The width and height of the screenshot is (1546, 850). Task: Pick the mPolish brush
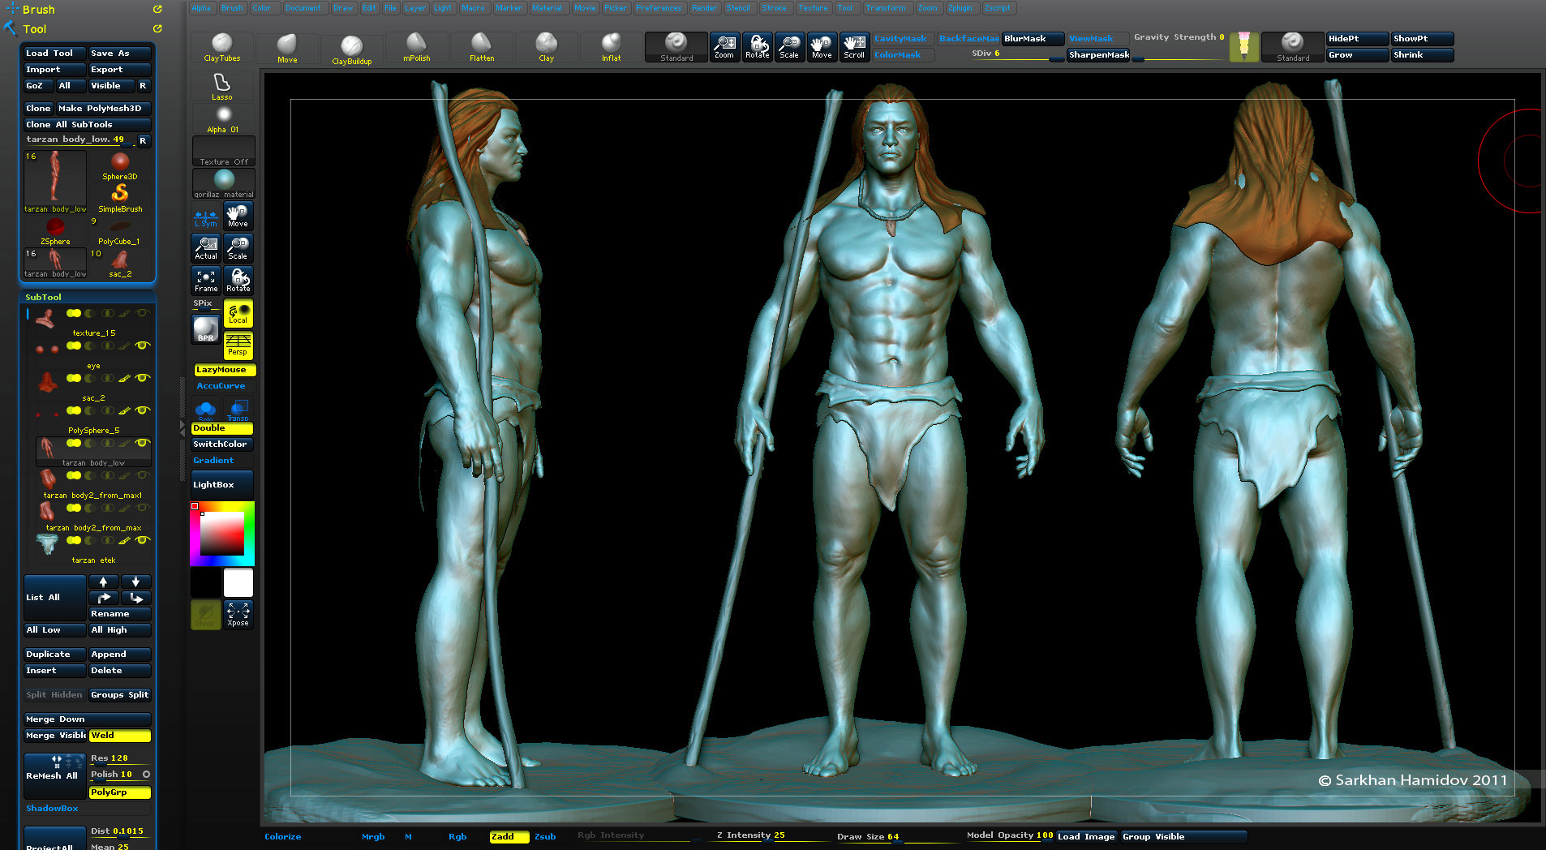pos(416,48)
